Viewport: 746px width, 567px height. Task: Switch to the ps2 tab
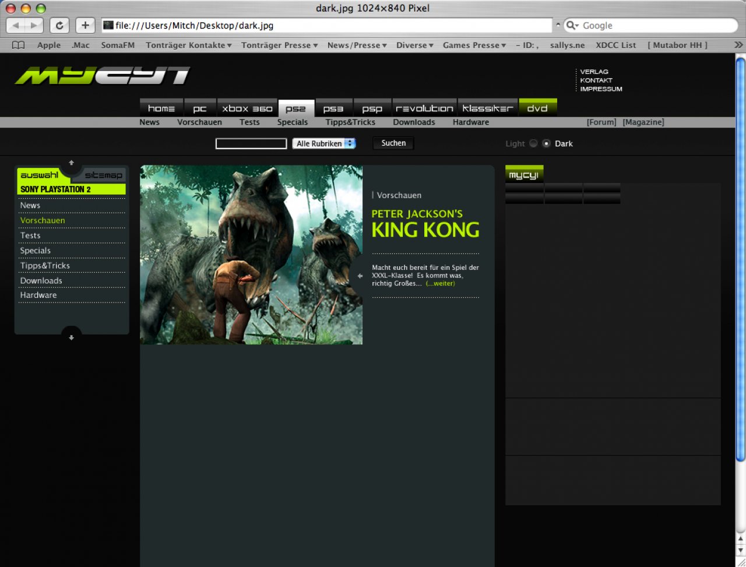pyautogui.click(x=296, y=108)
